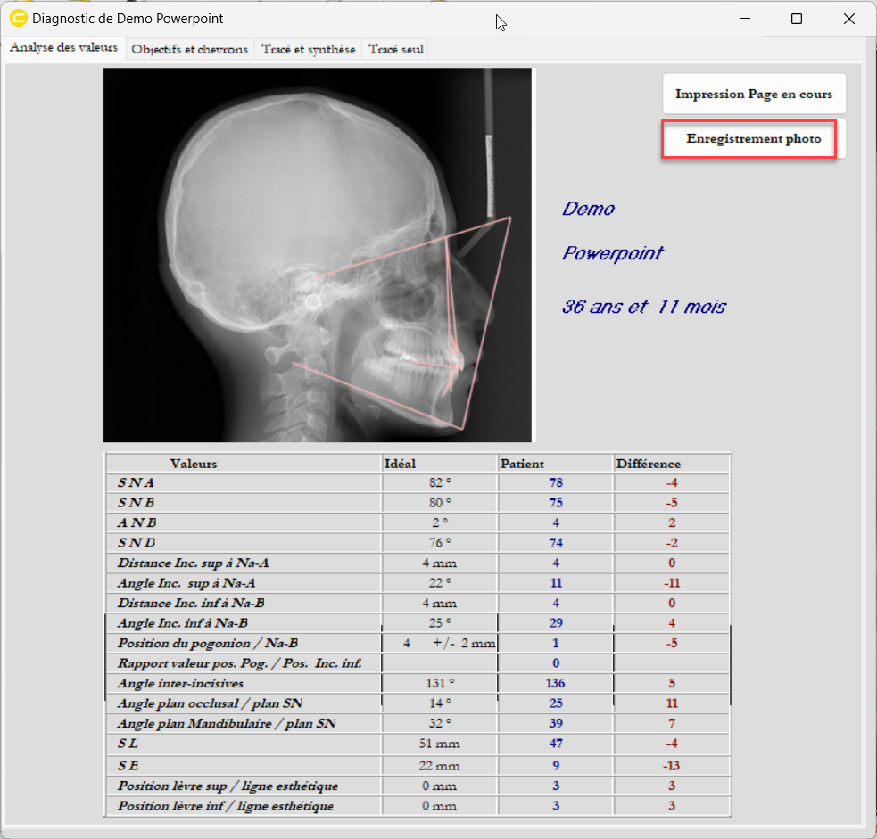Screen dimensions: 877x839
Task: Click the yellow application icon in title bar
Action: [18, 18]
